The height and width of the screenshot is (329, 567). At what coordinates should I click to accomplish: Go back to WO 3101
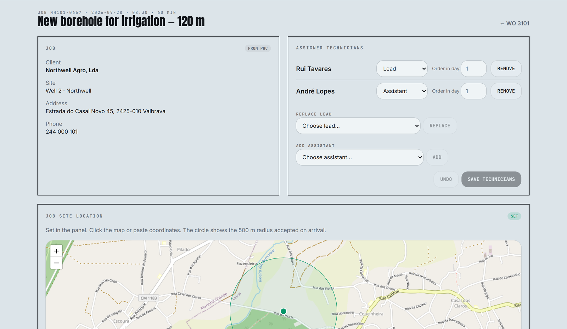(x=515, y=23)
